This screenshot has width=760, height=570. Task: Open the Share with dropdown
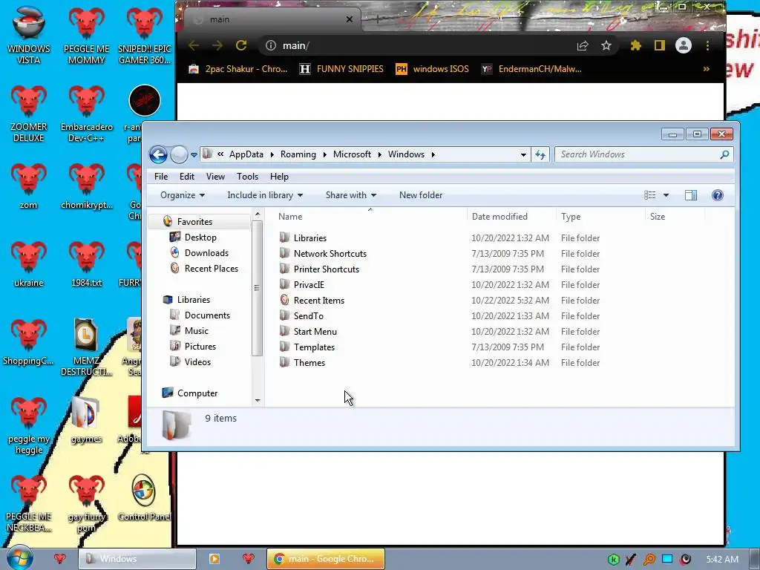[351, 195]
